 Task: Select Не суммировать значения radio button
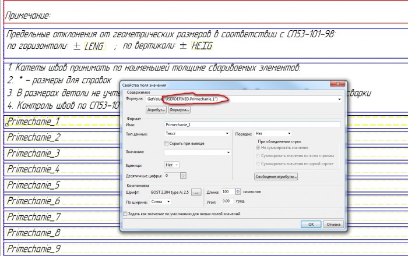point(258,147)
